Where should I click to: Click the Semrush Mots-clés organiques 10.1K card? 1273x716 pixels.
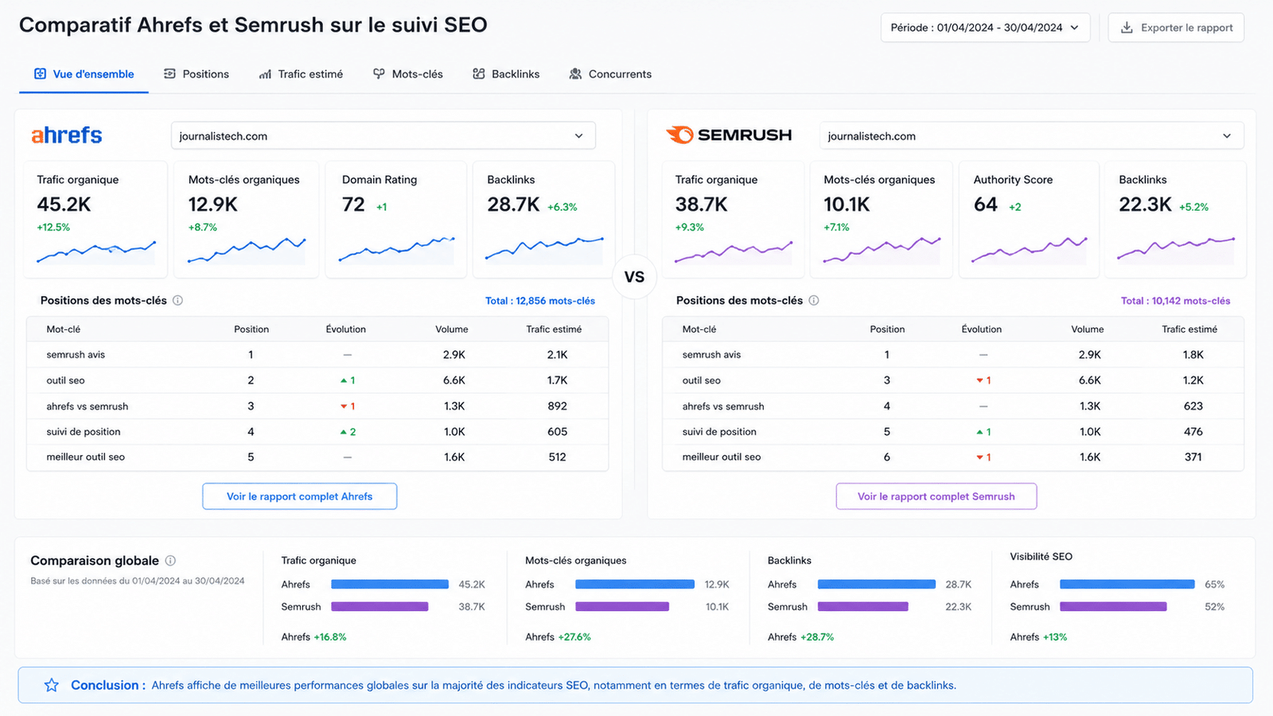(x=882, y=220)
